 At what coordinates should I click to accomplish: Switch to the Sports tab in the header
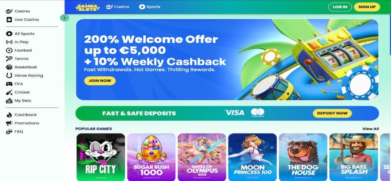[150, 7]
